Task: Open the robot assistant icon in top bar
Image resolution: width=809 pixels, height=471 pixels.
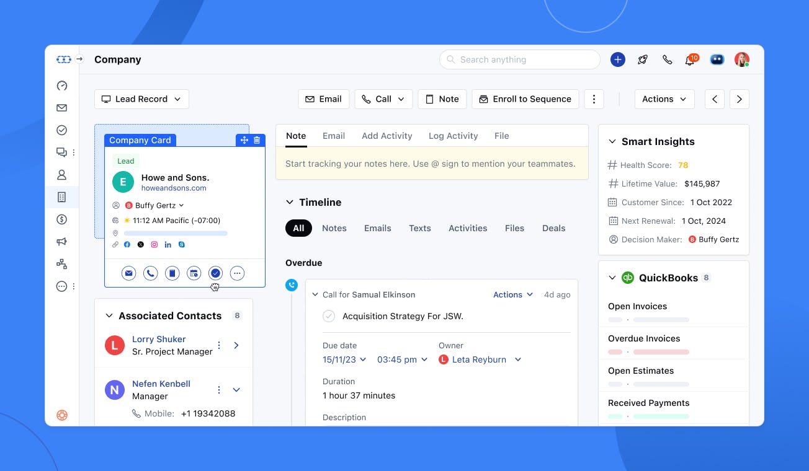Action: tap(717, 59)
